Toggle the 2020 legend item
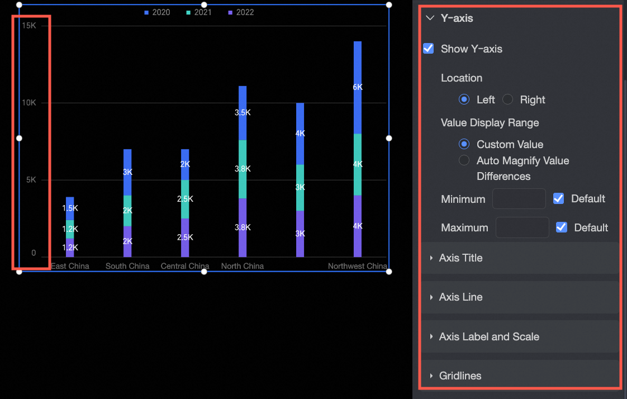Screen dimensions: 627x399 pos(157,12)
